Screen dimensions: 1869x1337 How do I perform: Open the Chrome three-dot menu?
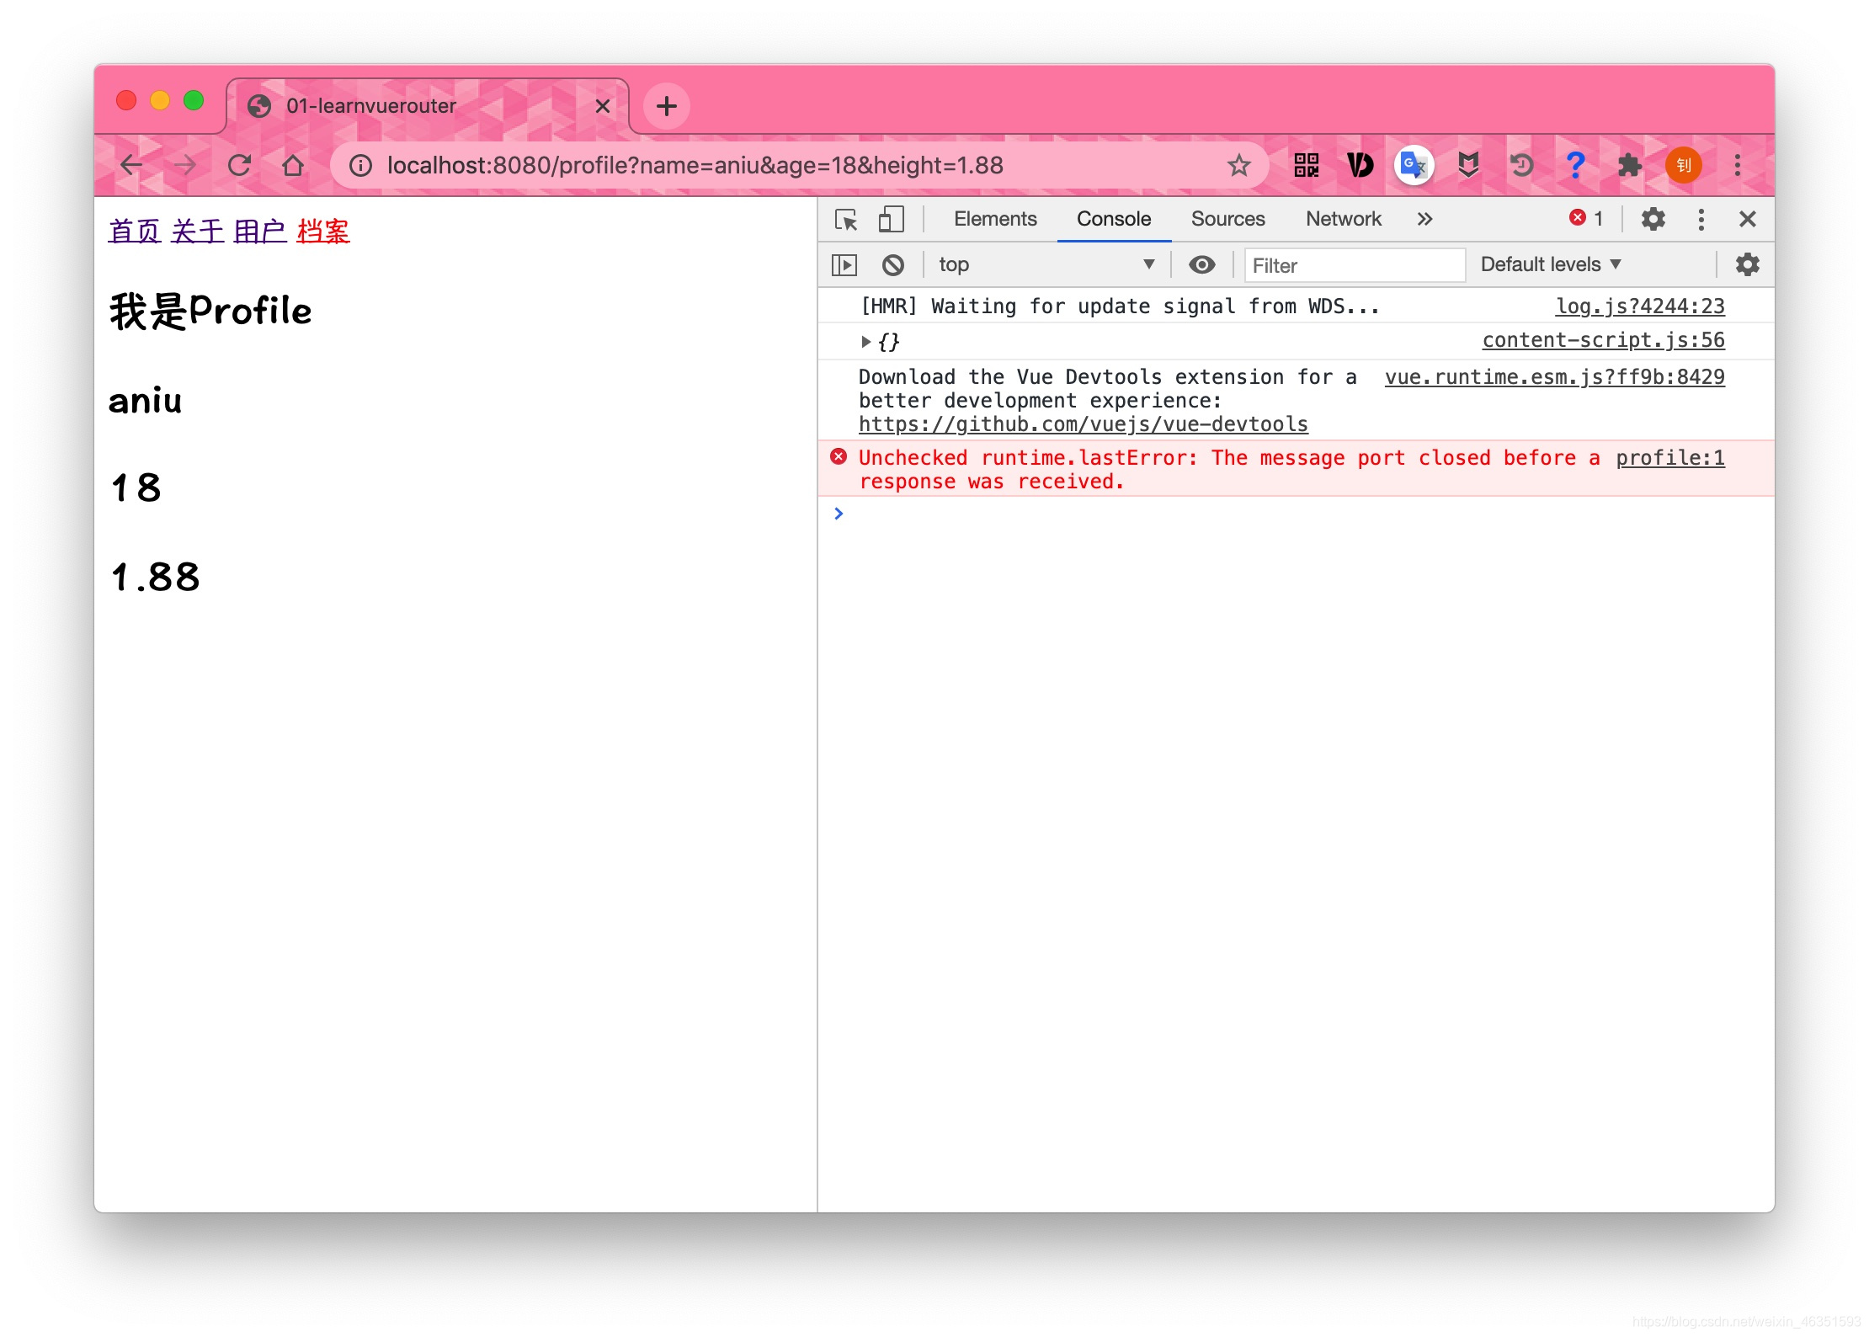click(x=1737, y=165)
